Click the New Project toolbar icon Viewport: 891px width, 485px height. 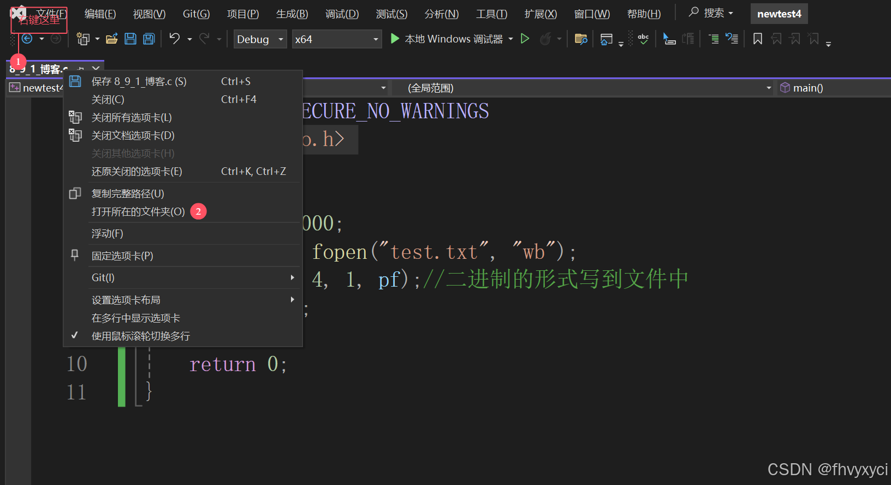tap(83, 39)
